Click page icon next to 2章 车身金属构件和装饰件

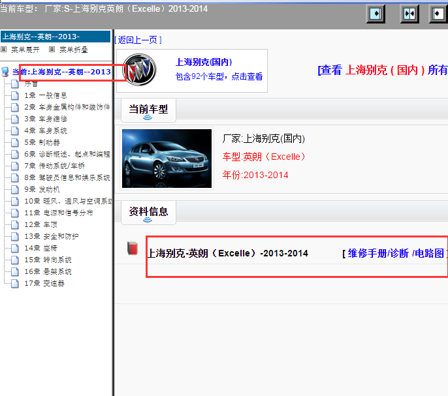[x=15, y=107]
